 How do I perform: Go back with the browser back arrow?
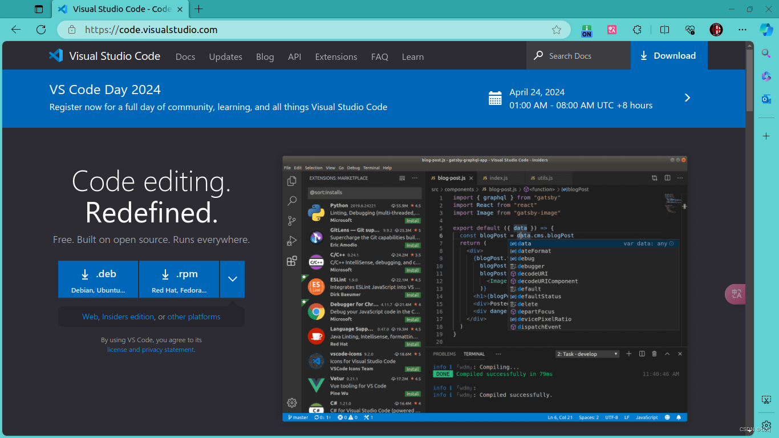coord(16,30)
